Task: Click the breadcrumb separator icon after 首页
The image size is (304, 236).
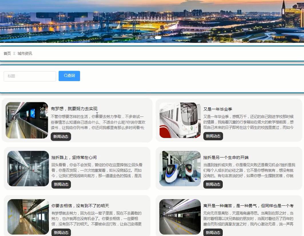Action: coord(14,53)
